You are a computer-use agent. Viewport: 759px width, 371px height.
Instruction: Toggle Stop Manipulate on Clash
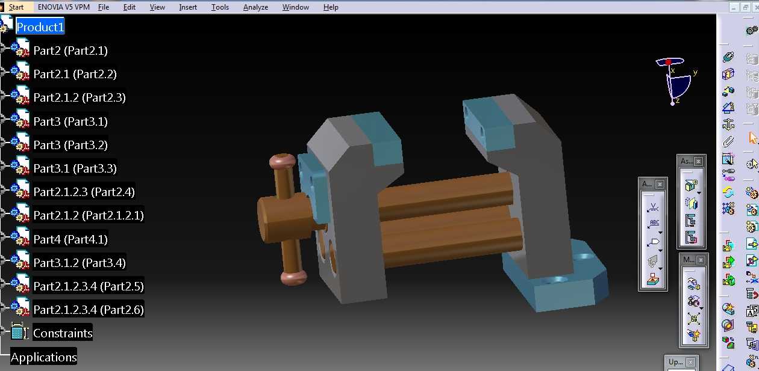(x=693, y=336)
